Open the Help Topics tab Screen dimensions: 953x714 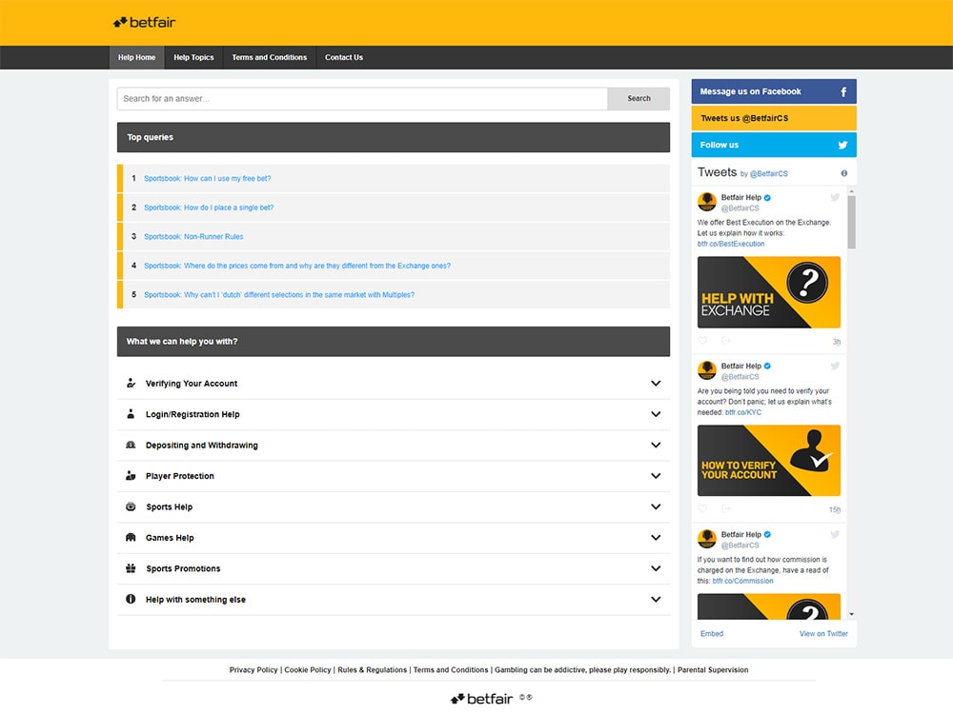click(193, 58)
